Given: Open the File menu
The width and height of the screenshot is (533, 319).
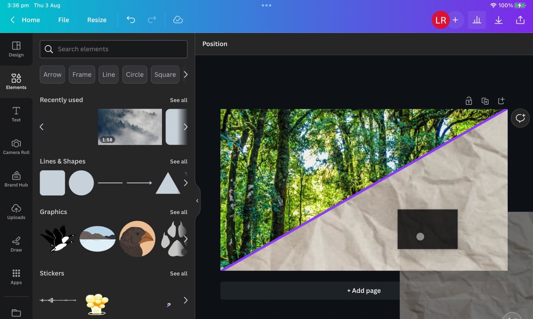Looking at the screenshot, I should pyautogui.click(x=64, y=20).
